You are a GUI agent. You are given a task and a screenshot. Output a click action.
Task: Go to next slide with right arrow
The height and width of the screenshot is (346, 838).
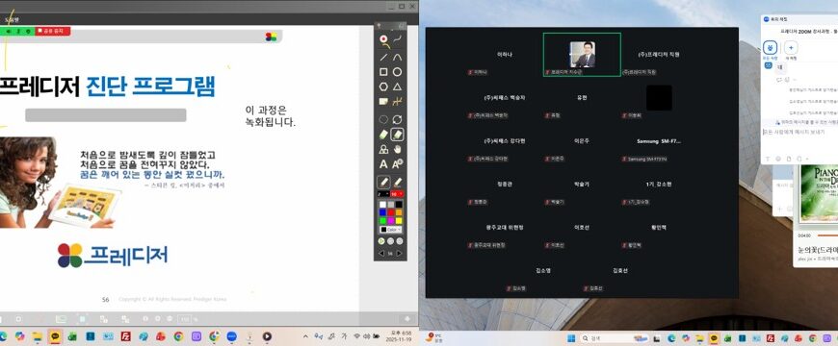pos(399,254)
